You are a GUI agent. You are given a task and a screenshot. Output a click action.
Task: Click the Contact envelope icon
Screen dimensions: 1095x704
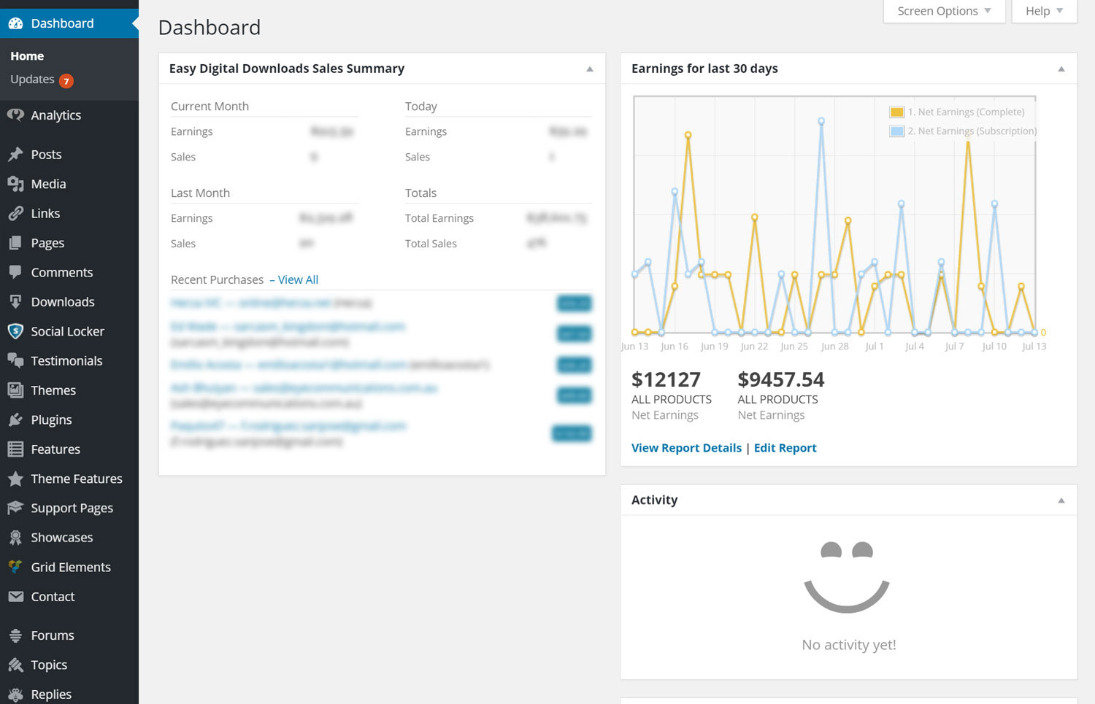click(x=15, y=596)
